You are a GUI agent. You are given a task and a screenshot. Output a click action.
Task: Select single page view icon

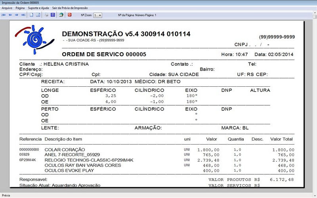pyautogui.click(x=32, y=15)
